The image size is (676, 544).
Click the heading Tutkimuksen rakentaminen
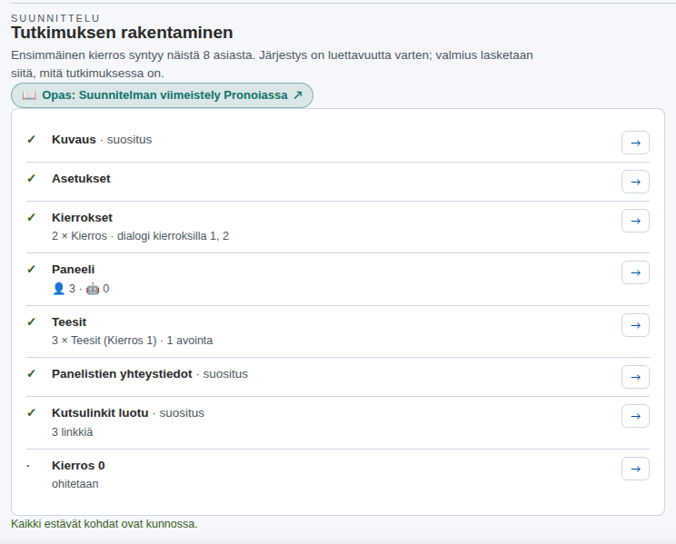coord(122,33)
